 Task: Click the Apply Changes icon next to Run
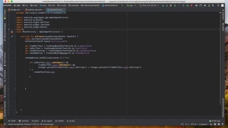[167, 6]
